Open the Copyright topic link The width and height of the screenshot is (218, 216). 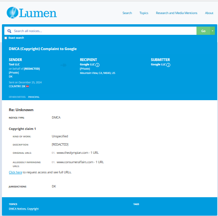(x=33, y=209)
